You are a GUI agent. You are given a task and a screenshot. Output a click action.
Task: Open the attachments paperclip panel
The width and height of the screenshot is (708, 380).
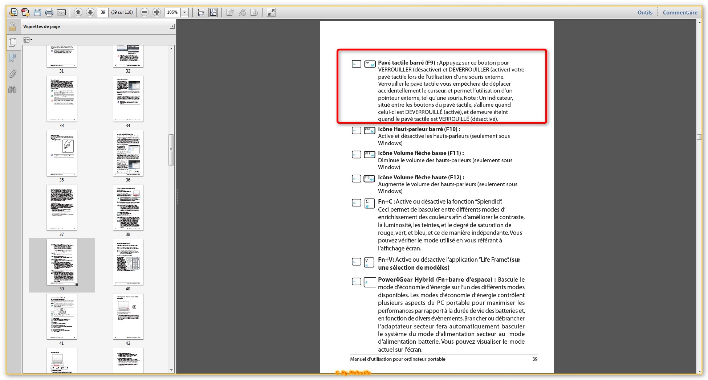[x=12, y=74]
